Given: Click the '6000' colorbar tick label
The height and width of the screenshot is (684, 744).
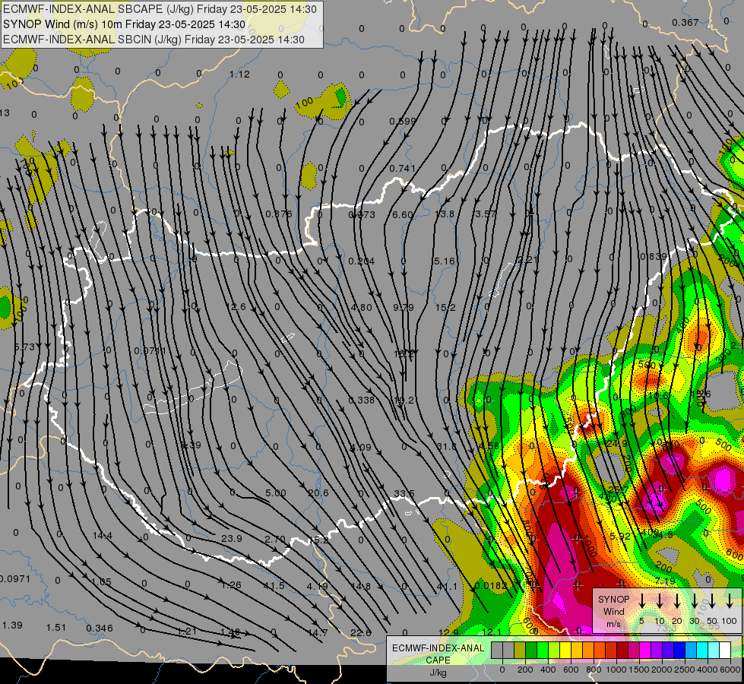Looking at the screenshot, I should click(x=730, y=670).
